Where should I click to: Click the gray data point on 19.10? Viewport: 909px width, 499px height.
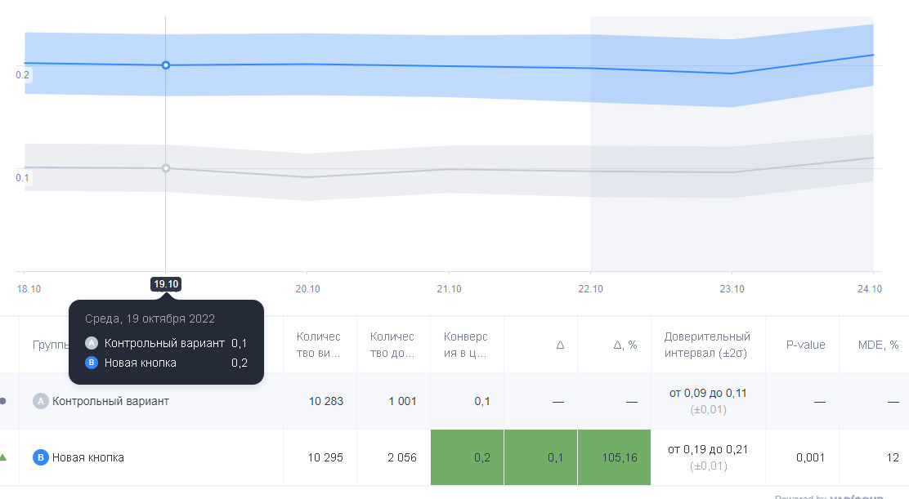pos(166,168)
